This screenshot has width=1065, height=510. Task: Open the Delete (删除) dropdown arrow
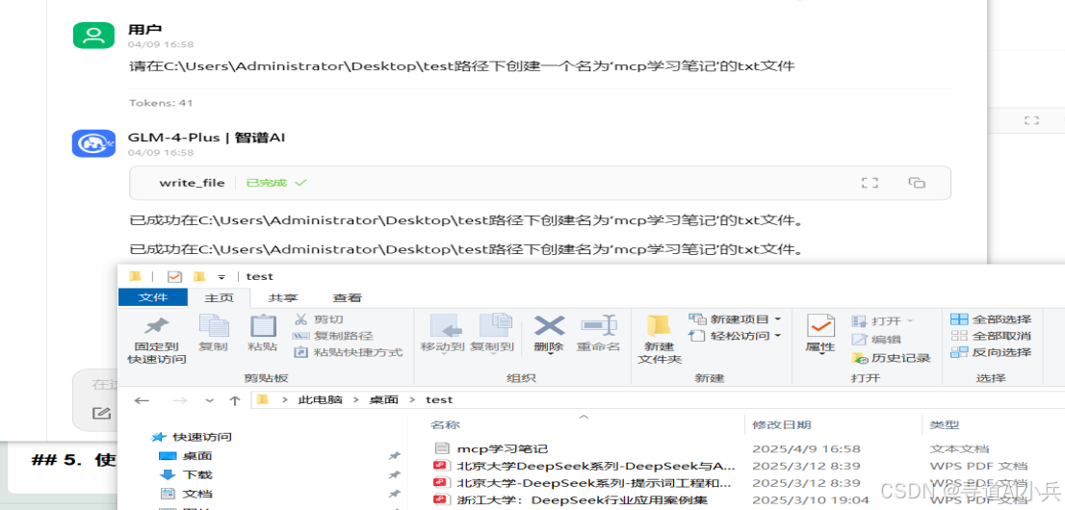pyautogui.click(x=549, y=355)
